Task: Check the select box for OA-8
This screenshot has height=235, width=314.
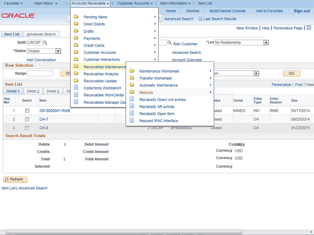Action: [27, 128]
